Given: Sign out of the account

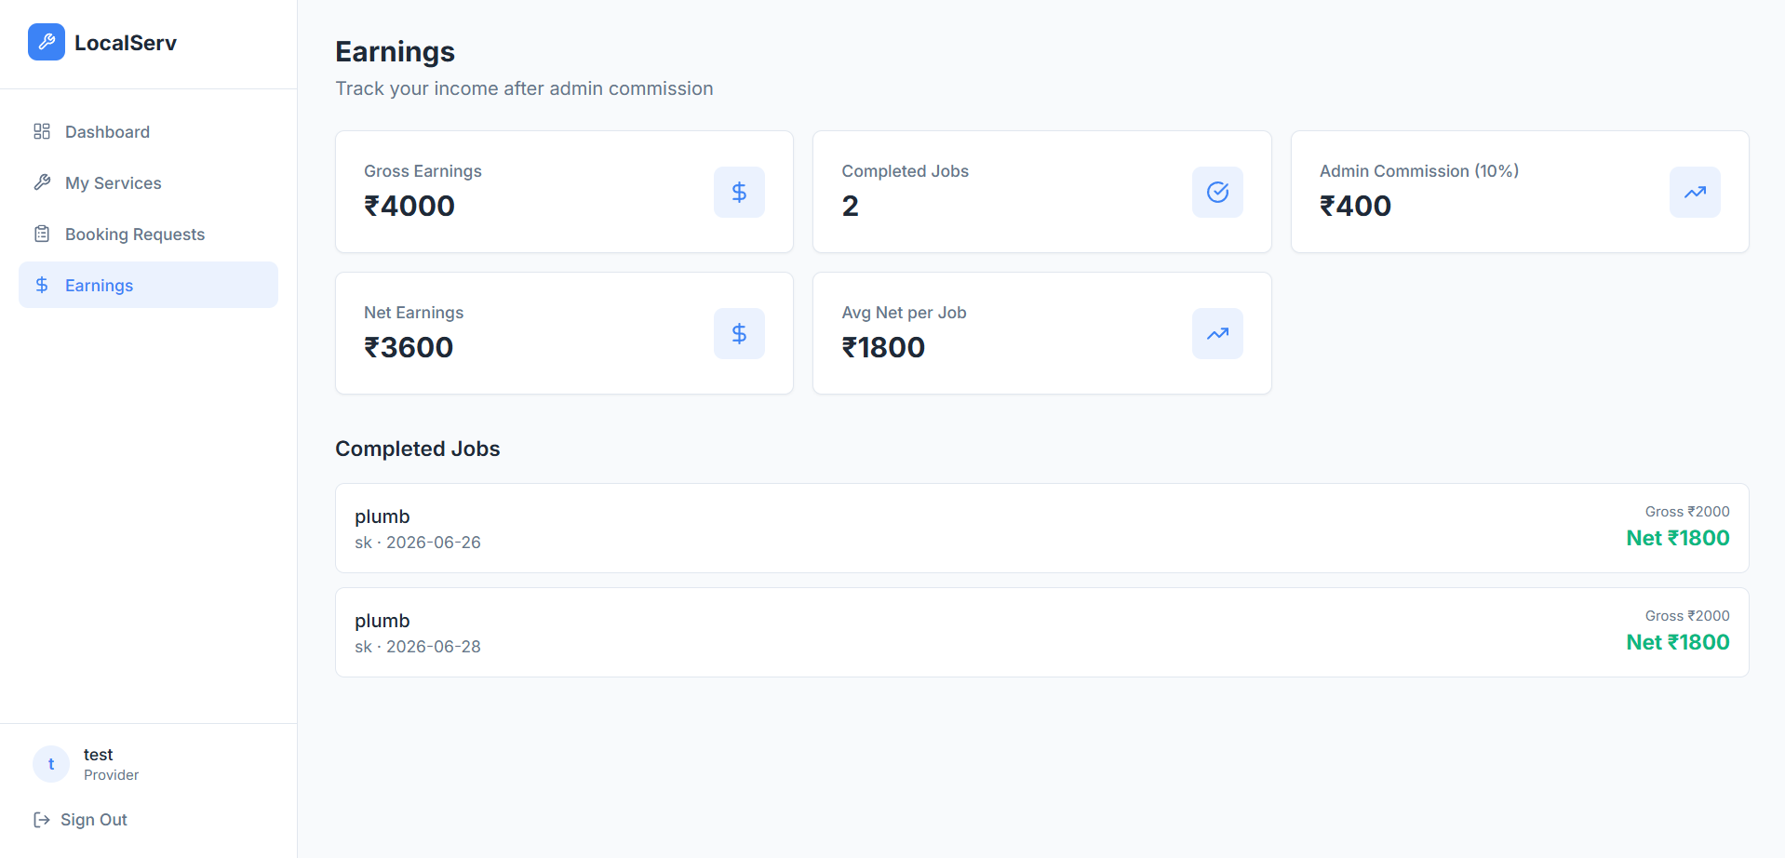Looking at the screenshot, I should click(81, 820).
